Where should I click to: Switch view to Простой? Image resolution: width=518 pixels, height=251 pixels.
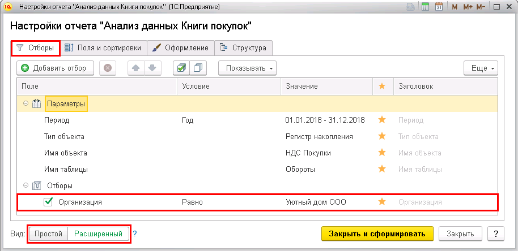coord(49,234)
